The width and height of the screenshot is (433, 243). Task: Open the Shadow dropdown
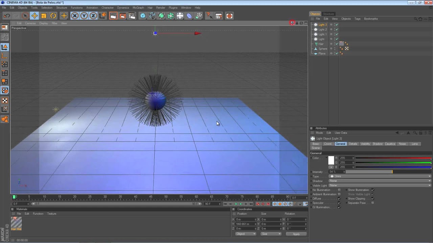[380, 181]
